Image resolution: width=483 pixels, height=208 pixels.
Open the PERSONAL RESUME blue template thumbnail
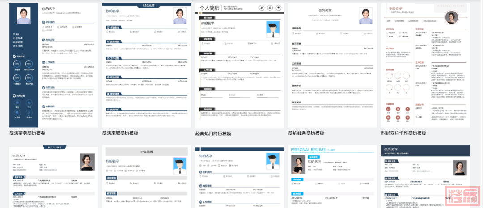[331, 178]
